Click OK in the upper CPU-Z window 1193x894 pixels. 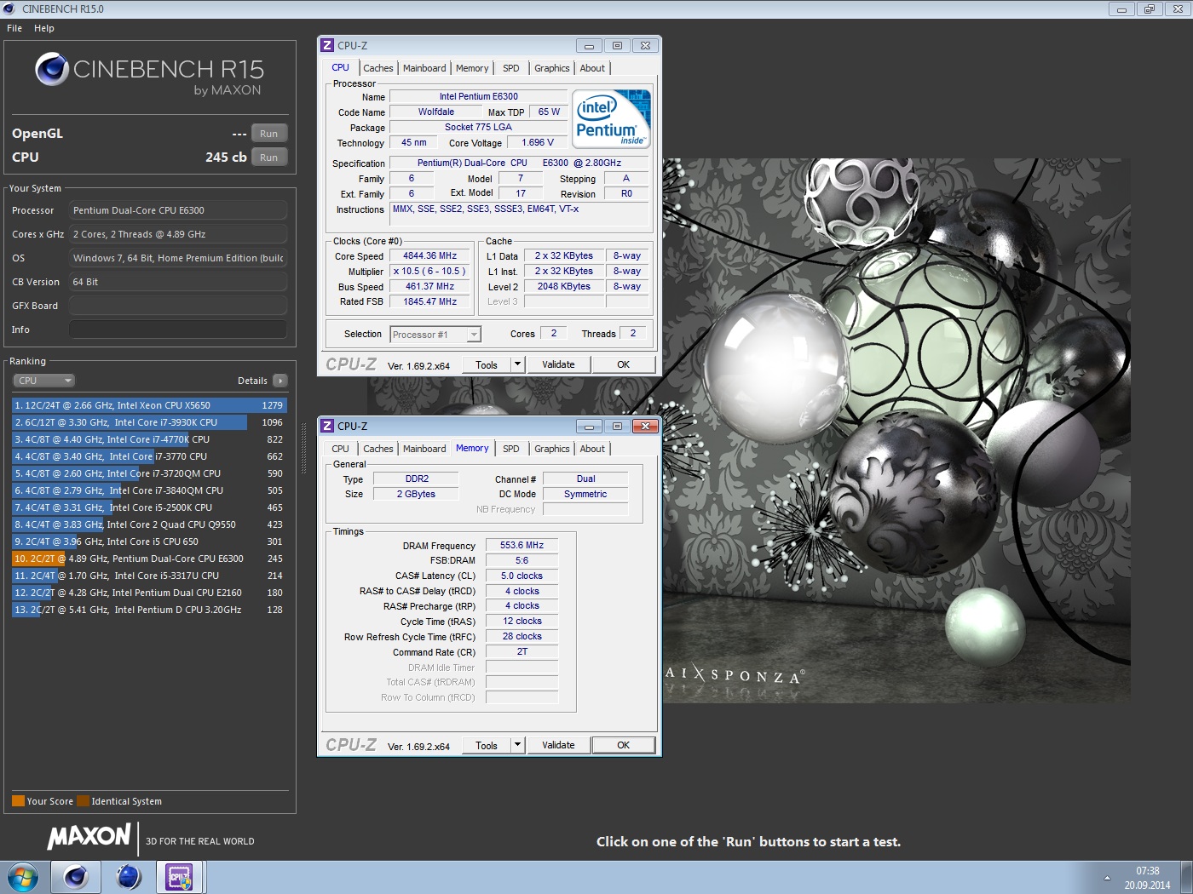point(623,364)
